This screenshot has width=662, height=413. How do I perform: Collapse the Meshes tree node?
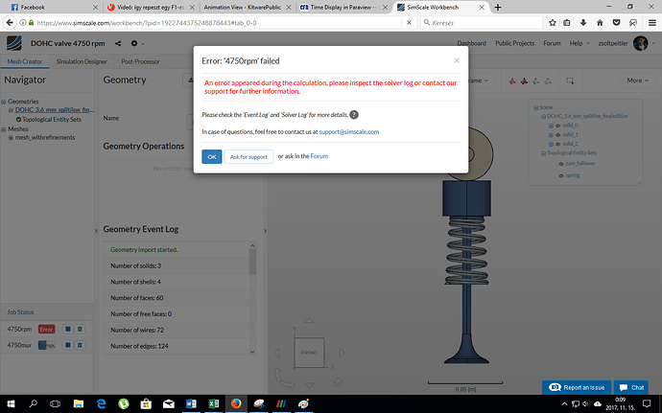tap(4, 129)
